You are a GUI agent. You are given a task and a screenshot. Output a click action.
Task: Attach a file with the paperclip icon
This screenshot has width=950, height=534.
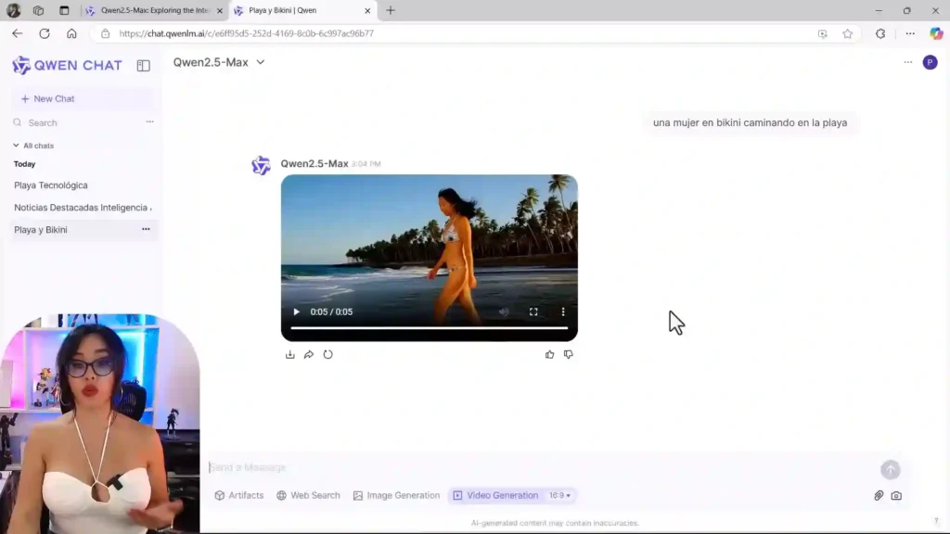(x=878, y=496)
